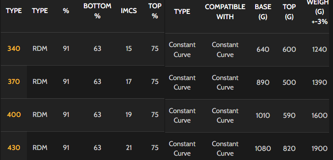Click the 1600 weight cell
The height and width of the screenshot is (160, 333).
point(320,116)
